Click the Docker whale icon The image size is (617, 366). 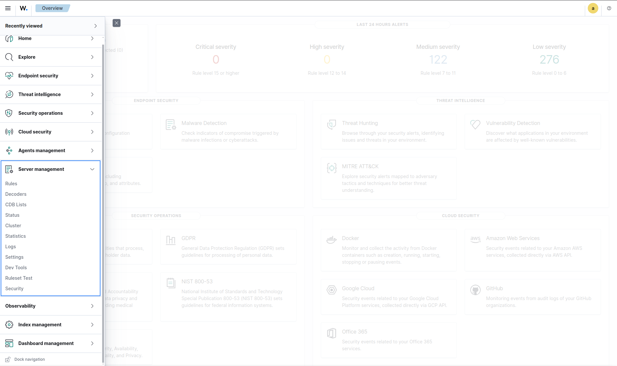[332, 240]
